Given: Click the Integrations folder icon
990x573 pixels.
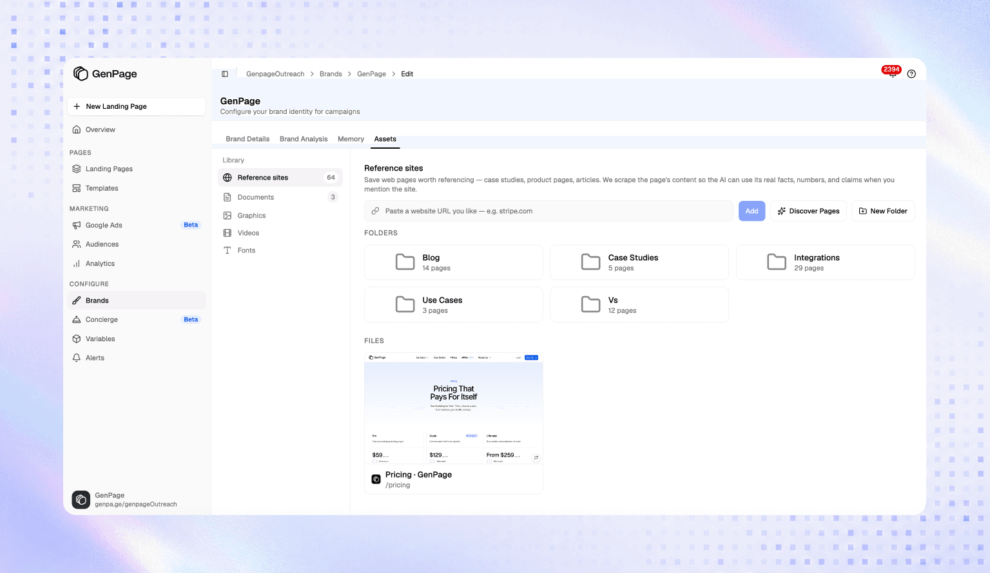Looking at the screenshot, I should click(x=777, y=262).
